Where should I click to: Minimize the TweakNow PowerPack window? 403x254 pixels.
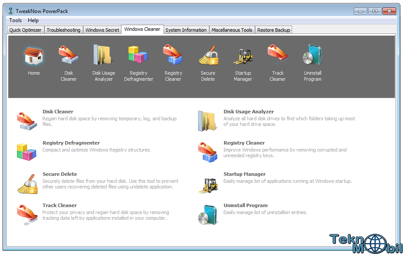click(360, 11)
